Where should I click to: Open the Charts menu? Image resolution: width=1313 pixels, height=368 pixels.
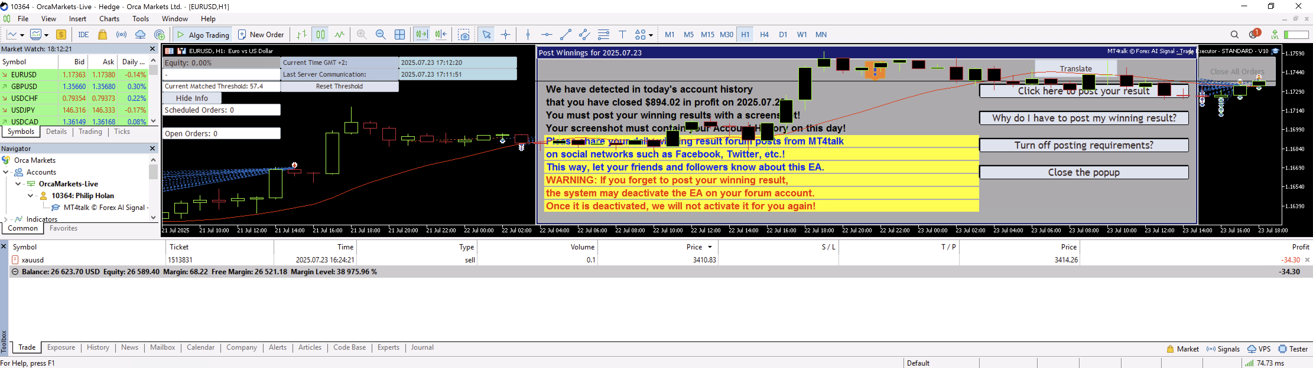(x=109, y=19)
